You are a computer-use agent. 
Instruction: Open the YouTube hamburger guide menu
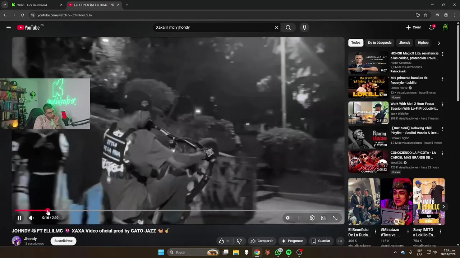(9, 28)
